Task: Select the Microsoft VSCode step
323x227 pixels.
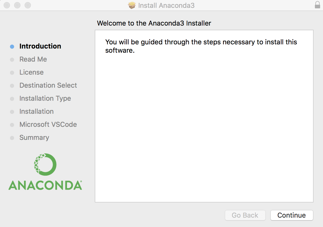Action: coord(48,124)
